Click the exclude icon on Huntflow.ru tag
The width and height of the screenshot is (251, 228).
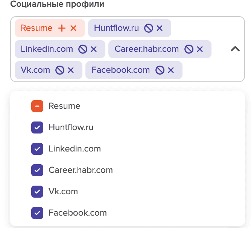[x=149, y=28]
